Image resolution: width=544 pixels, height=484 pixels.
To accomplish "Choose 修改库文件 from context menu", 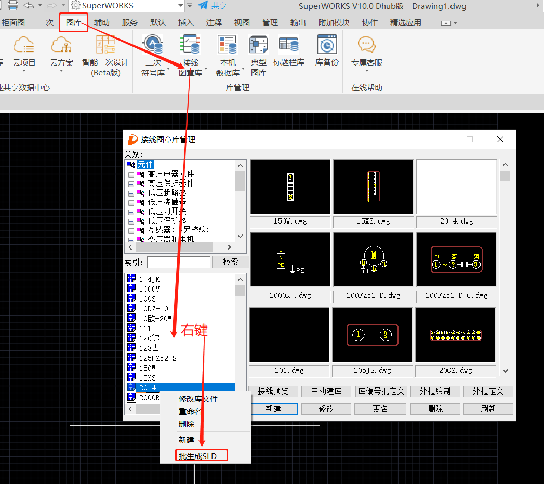I will click(198, 399).
